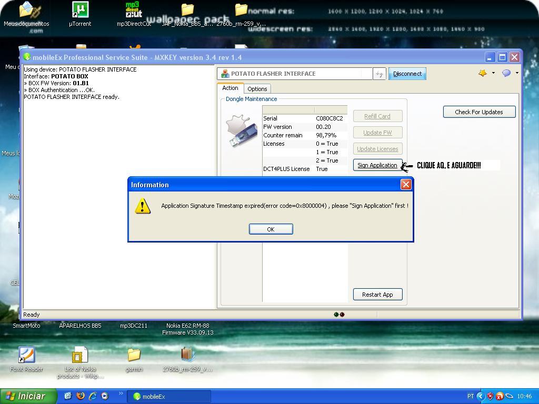Select the Action tab

click(x=230, y=88)
